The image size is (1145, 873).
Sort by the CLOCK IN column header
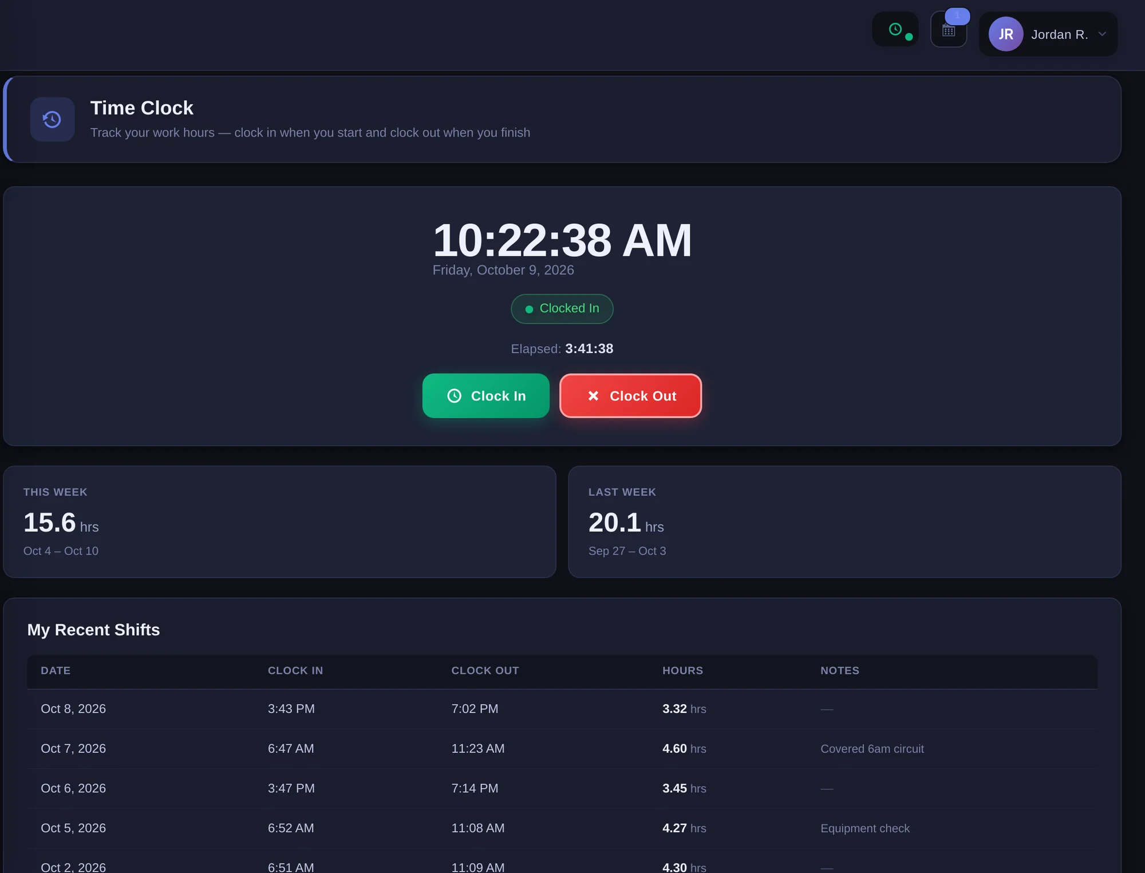click(x=295, y=670)
